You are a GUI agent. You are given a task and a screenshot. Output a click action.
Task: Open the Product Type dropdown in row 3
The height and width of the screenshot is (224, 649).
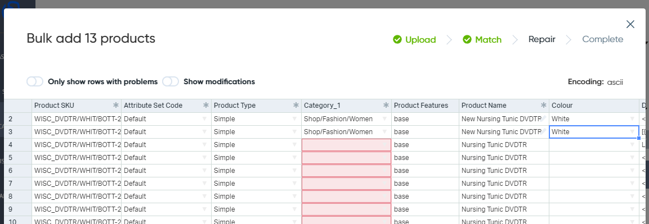click(x=294, y=132)
